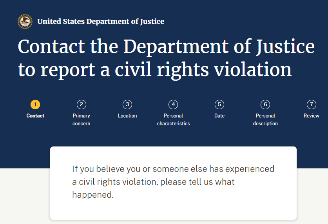This screenshot has height=224, width=328.
Task: Go to the Date step label
Action: pyautogui.click(x=219, y=116)
